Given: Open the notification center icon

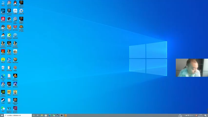Looking at the screenshot, I should tap(205, 115).
